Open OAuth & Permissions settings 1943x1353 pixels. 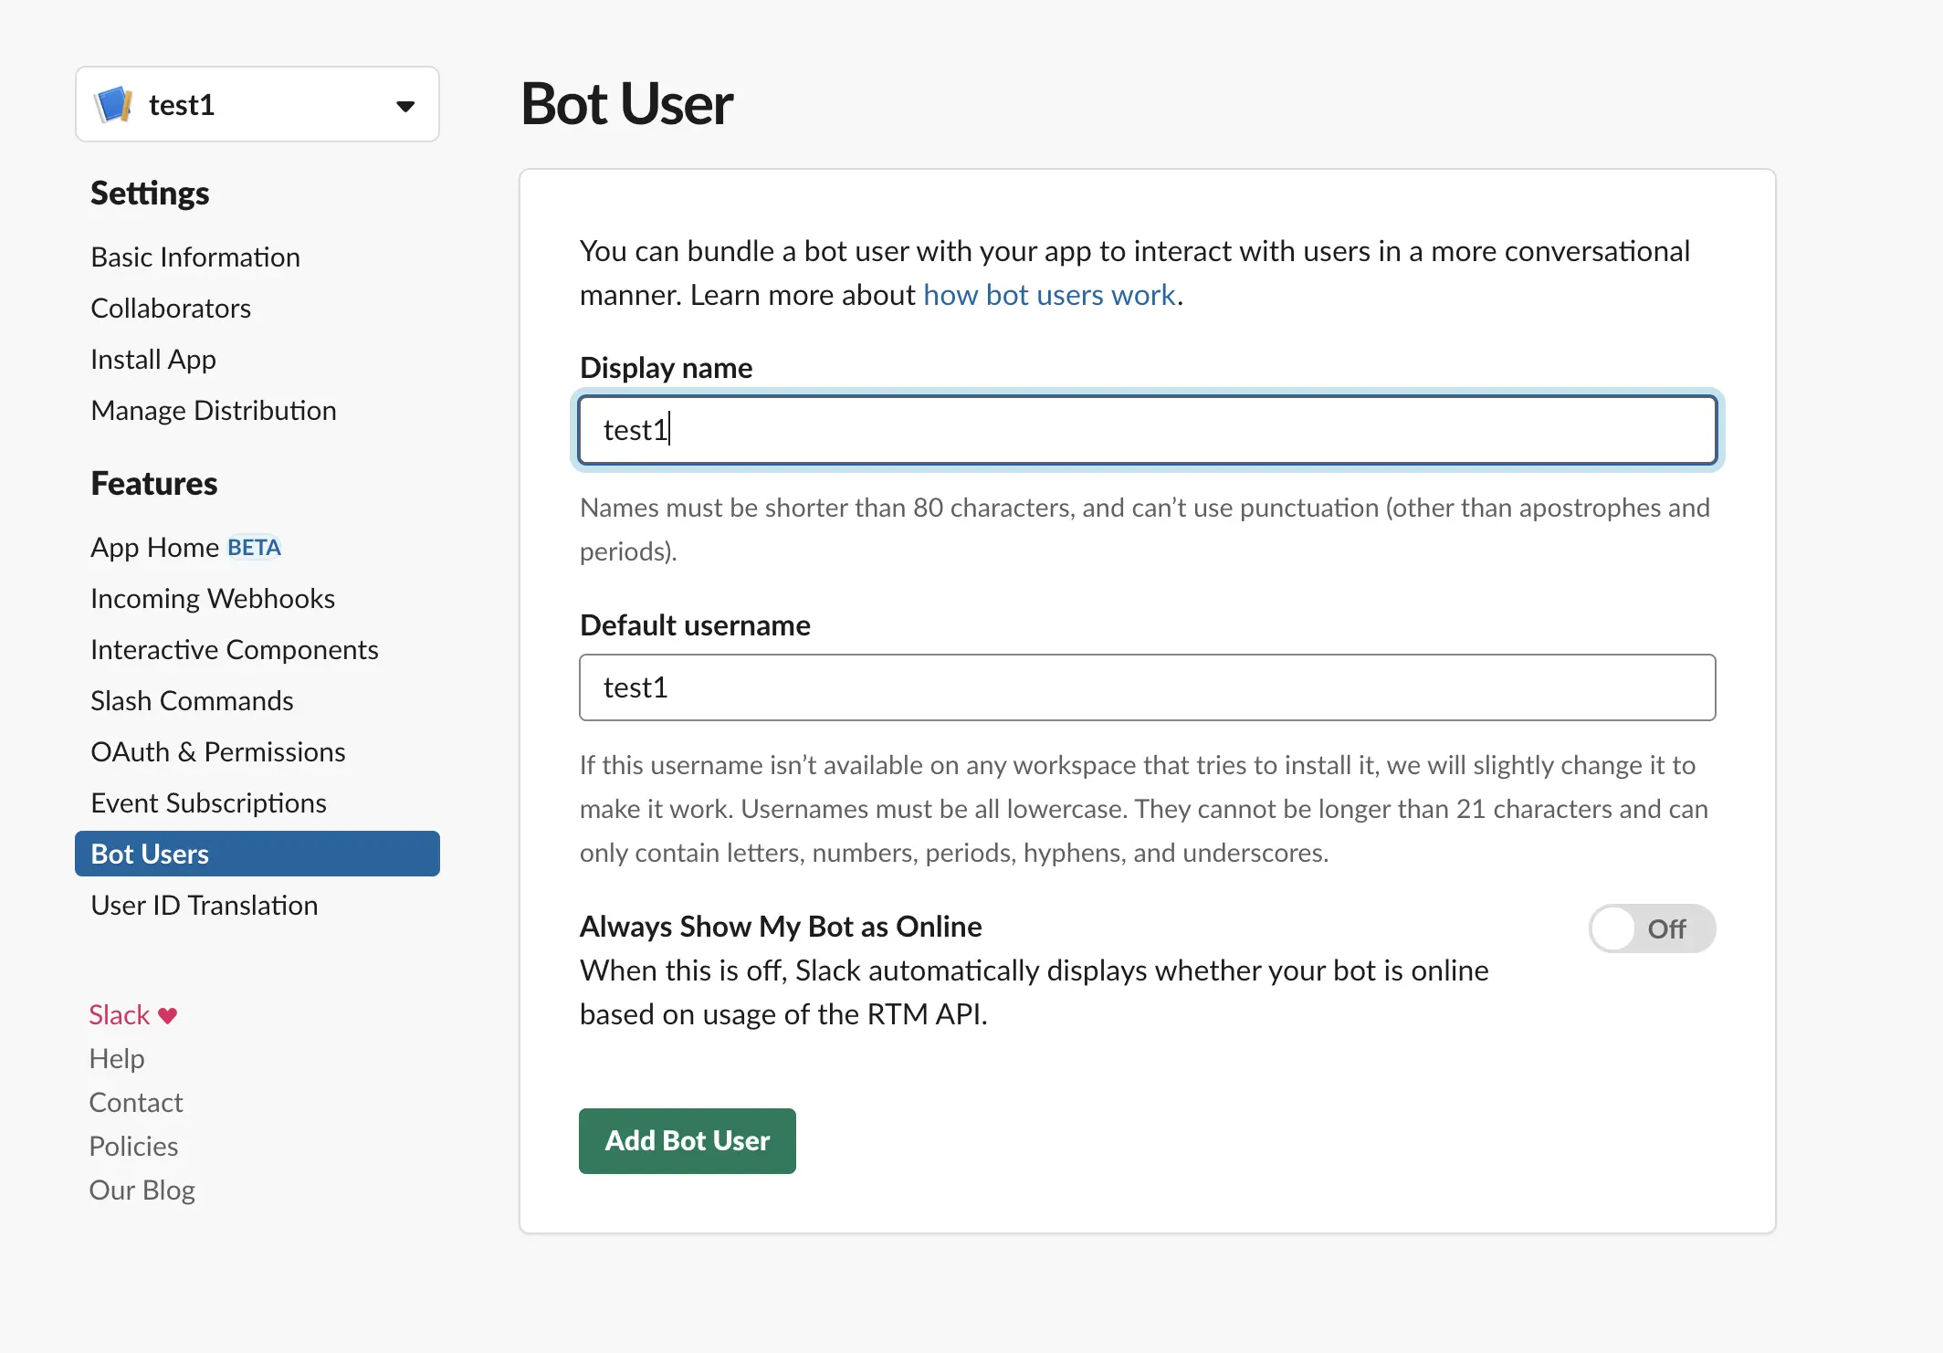click(x=218, y=751)
